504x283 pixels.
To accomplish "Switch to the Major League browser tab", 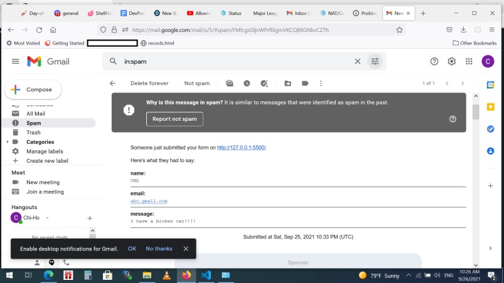I will point(264,13).
